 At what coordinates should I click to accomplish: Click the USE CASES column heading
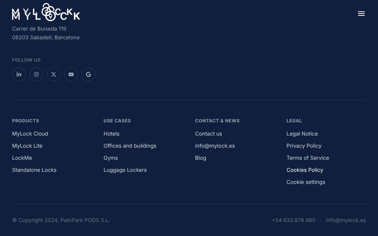tap(117, 121)
